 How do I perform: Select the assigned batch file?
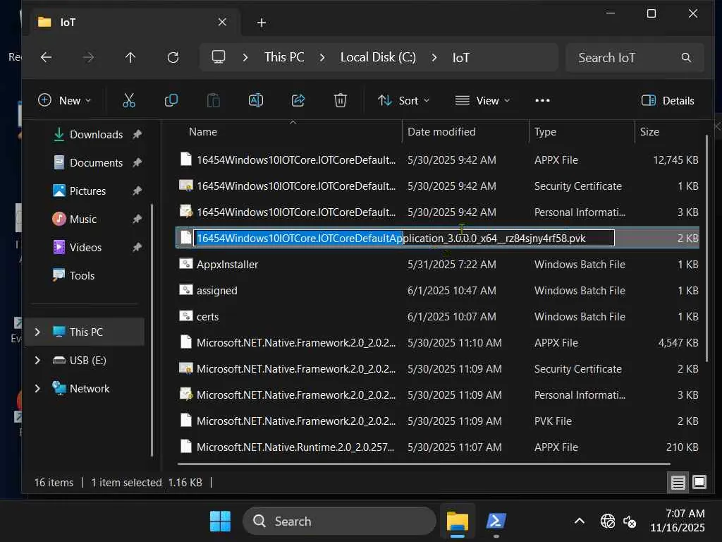coord(437,291)
